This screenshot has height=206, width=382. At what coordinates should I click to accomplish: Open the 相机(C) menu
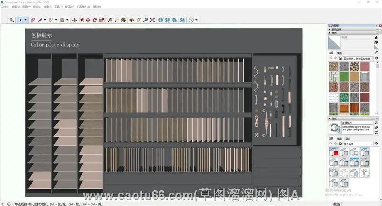click(x=37, y=7)
